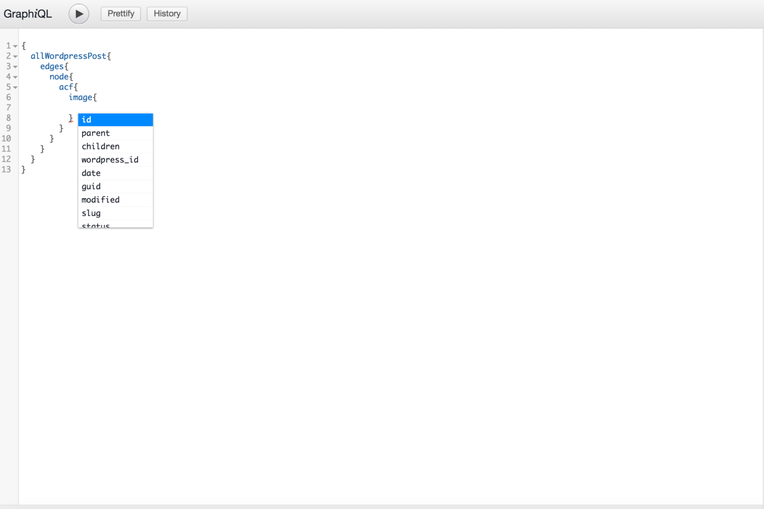Screen dimensions: 764x509
Task: Click the Prettify button
Action: (121, 14)
